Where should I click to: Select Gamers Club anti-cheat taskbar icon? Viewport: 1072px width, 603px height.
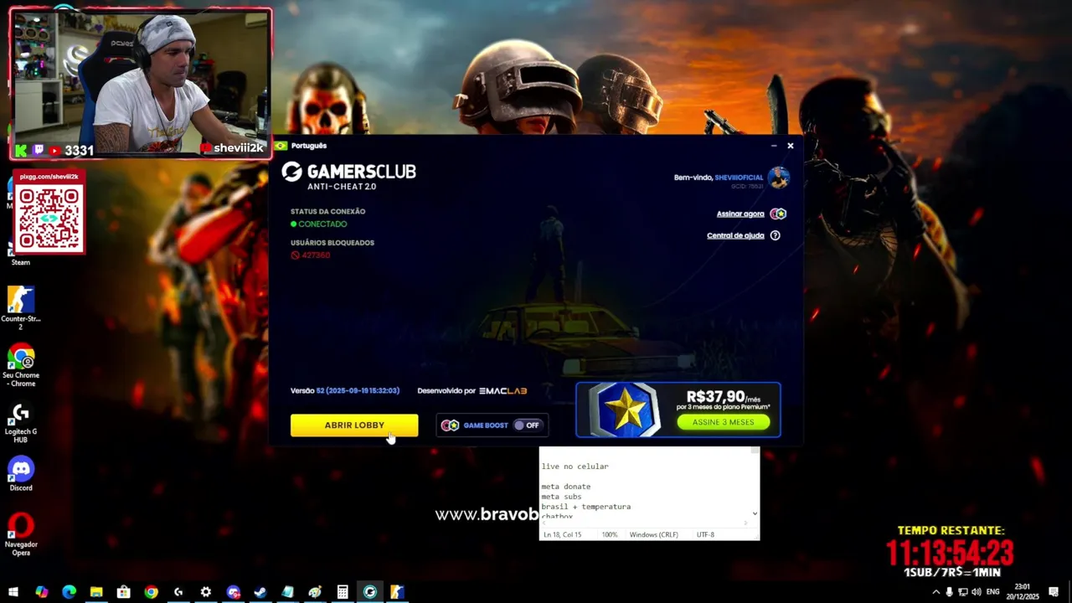tap(369, 592)
